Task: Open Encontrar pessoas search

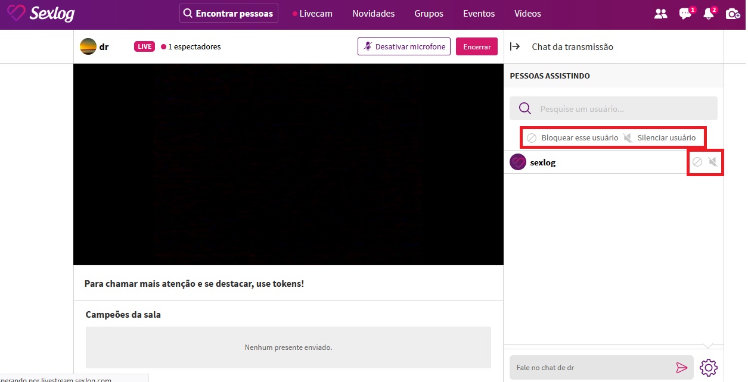Action: pyautogui.click(x=229, y=13)
